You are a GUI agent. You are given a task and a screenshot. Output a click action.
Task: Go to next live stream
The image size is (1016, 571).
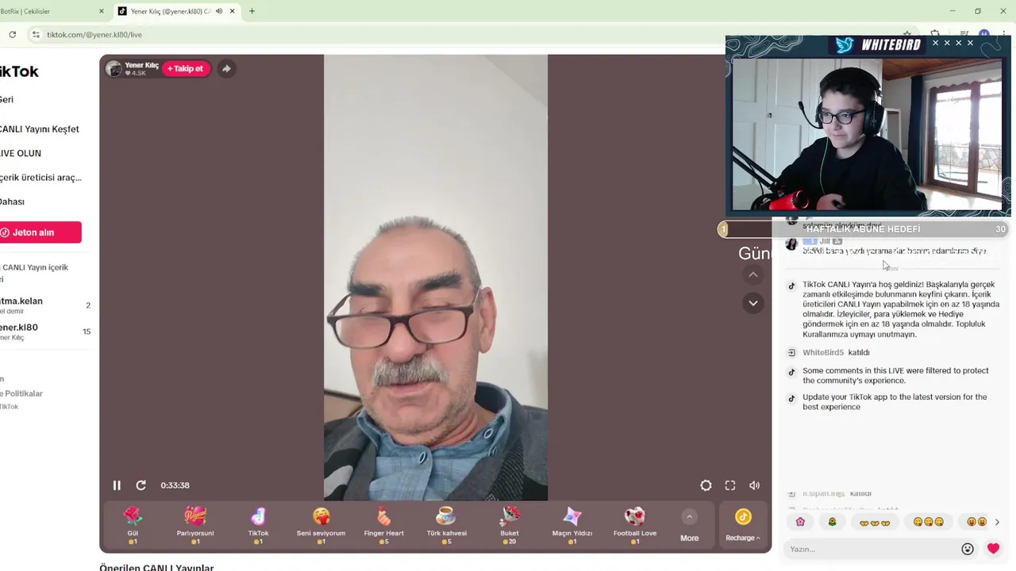(x=753, y=303)
